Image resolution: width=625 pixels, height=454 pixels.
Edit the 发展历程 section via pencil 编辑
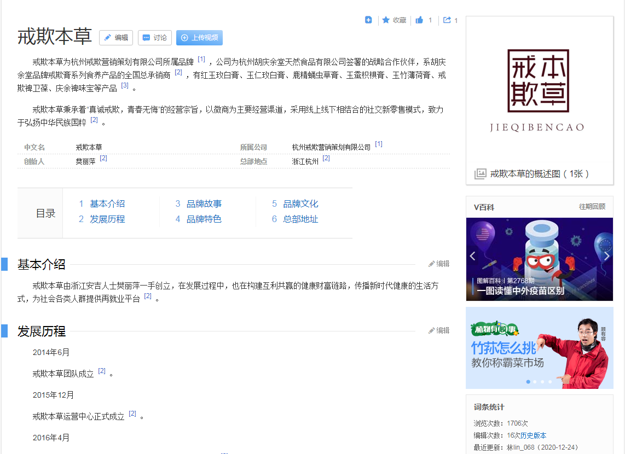pyautogui.click(x=439, y=330)
